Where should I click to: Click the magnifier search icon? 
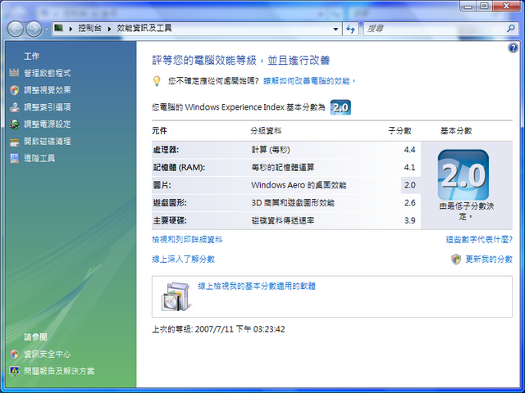[x=511, y=29]
